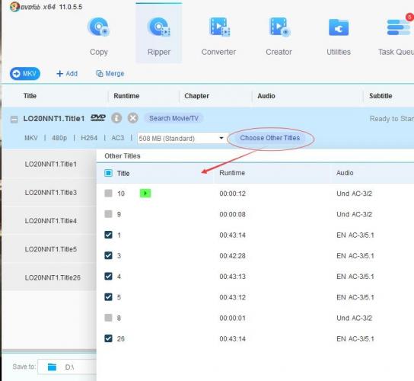Click runtime 00:42:28 for title 3
This screenshot has width=414, height=381.
232,256
